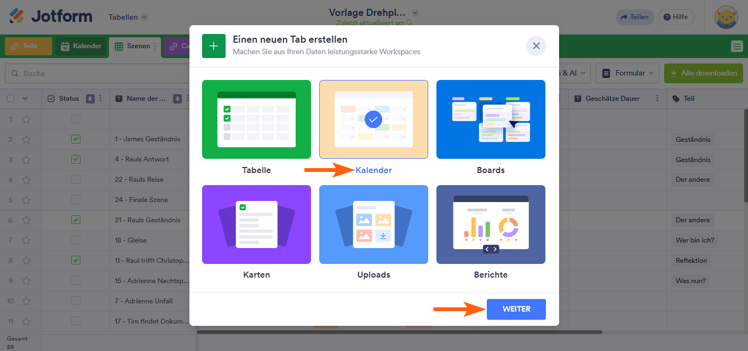
Task: Open the user avatar menu
Action: [x=727, y=17]
